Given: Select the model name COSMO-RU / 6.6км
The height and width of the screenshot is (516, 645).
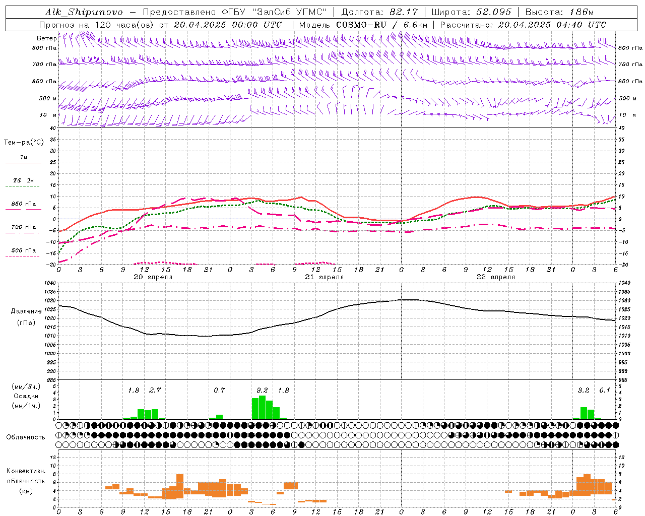Looking at the screenshot, I should [381, 25].
